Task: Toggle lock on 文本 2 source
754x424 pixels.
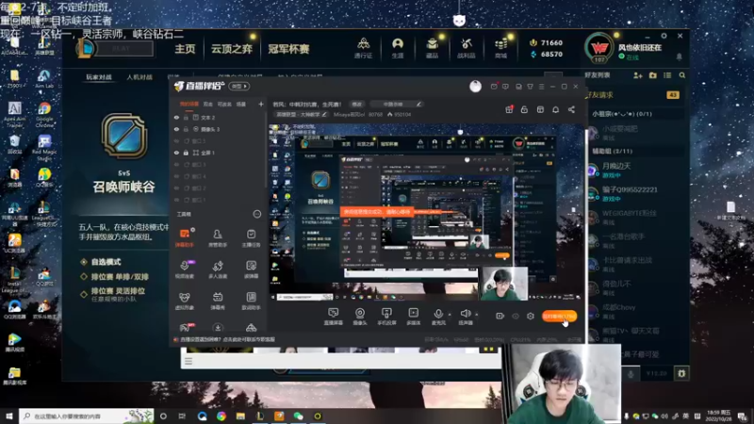Action: tap(186, 117)
